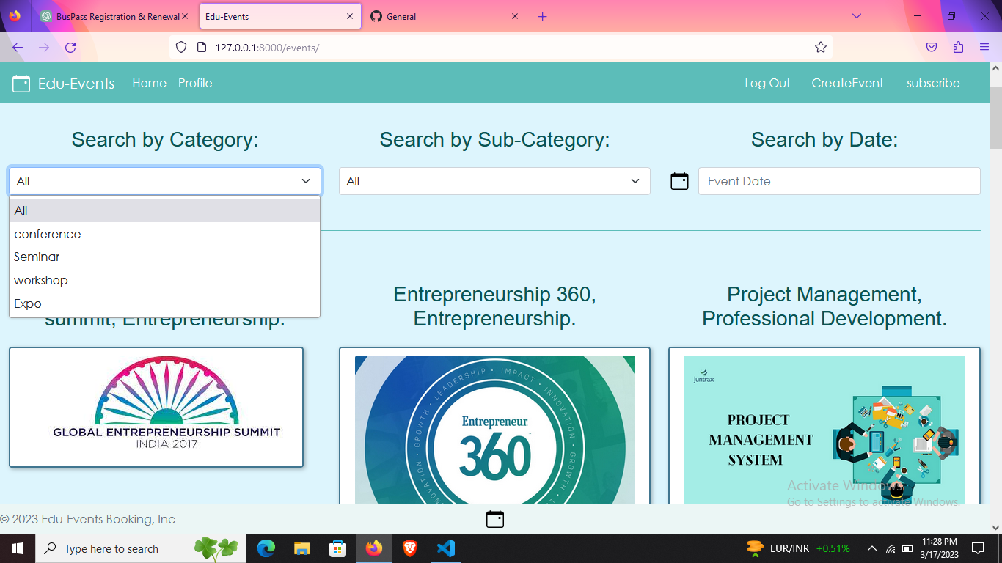Click the calendar icon in the footer

(x=494, y=519)
